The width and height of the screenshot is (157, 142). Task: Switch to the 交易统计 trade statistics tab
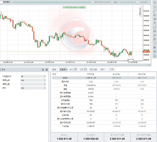(63, 69)
